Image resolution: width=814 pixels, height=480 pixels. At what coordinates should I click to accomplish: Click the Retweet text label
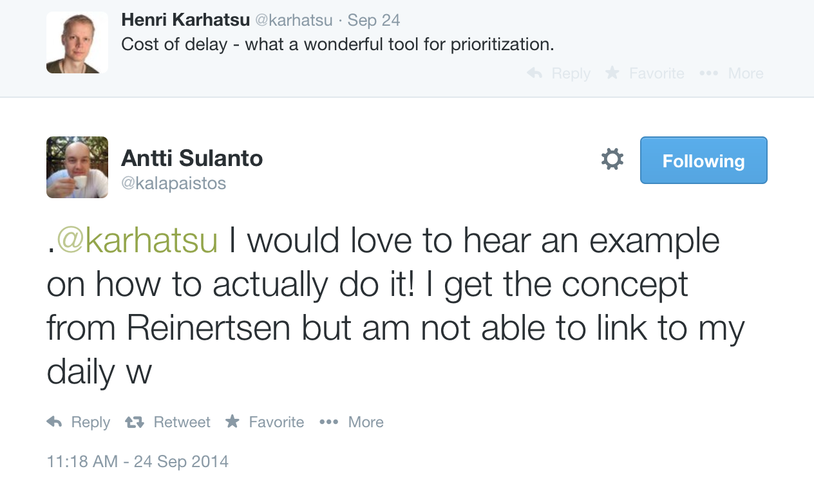coord(182,422)
